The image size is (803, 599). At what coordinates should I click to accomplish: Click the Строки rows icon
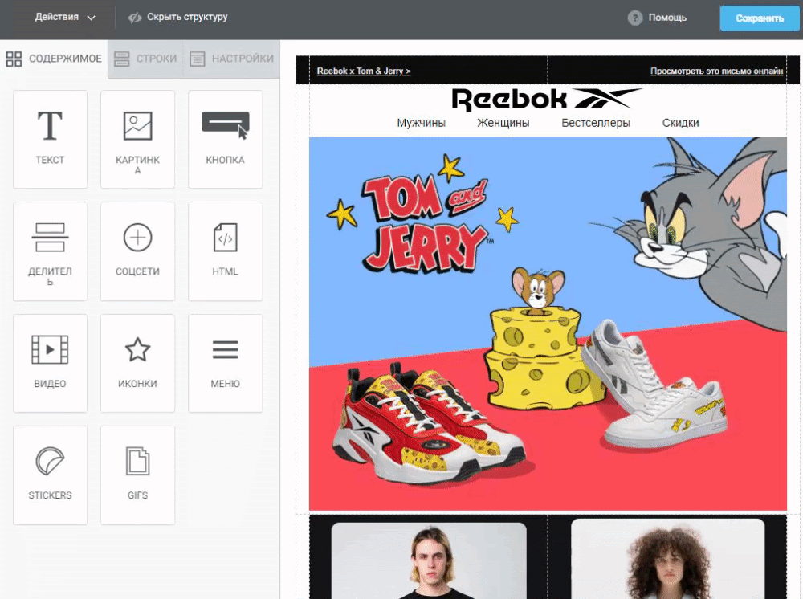[122, 59]
